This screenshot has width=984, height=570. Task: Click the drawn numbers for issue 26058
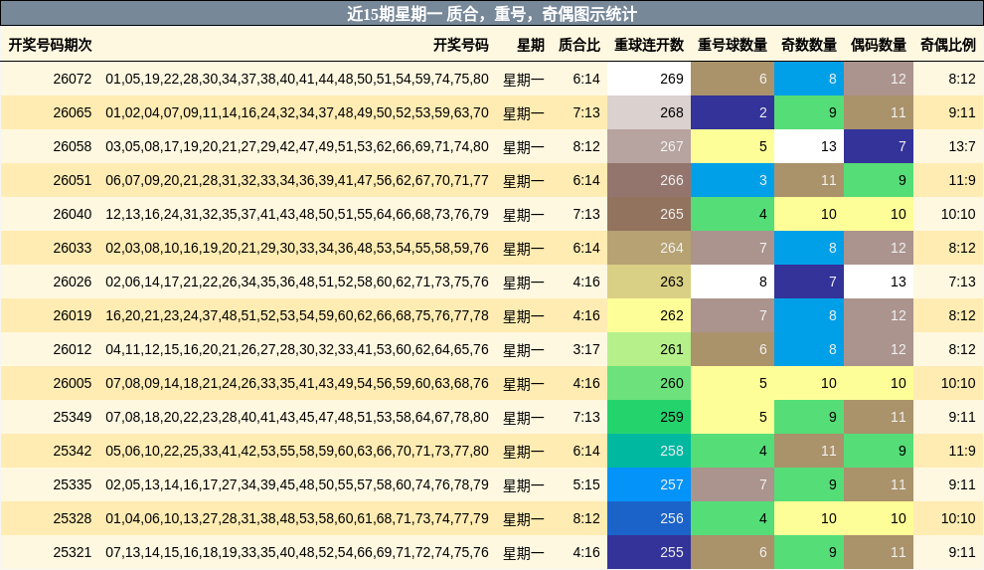[297, 146]
